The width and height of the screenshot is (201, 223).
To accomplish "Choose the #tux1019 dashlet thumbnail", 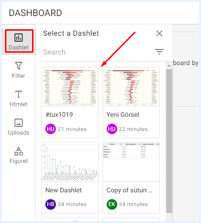I will click(70, 87).
